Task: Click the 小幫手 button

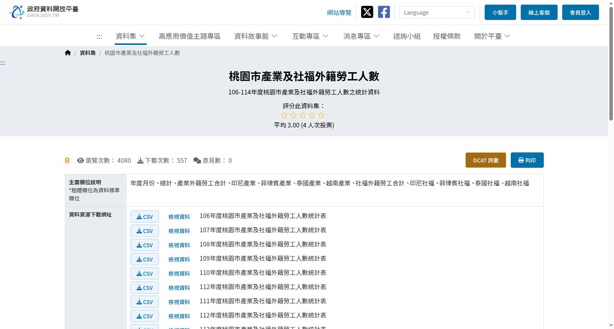Action: point(500,12)
